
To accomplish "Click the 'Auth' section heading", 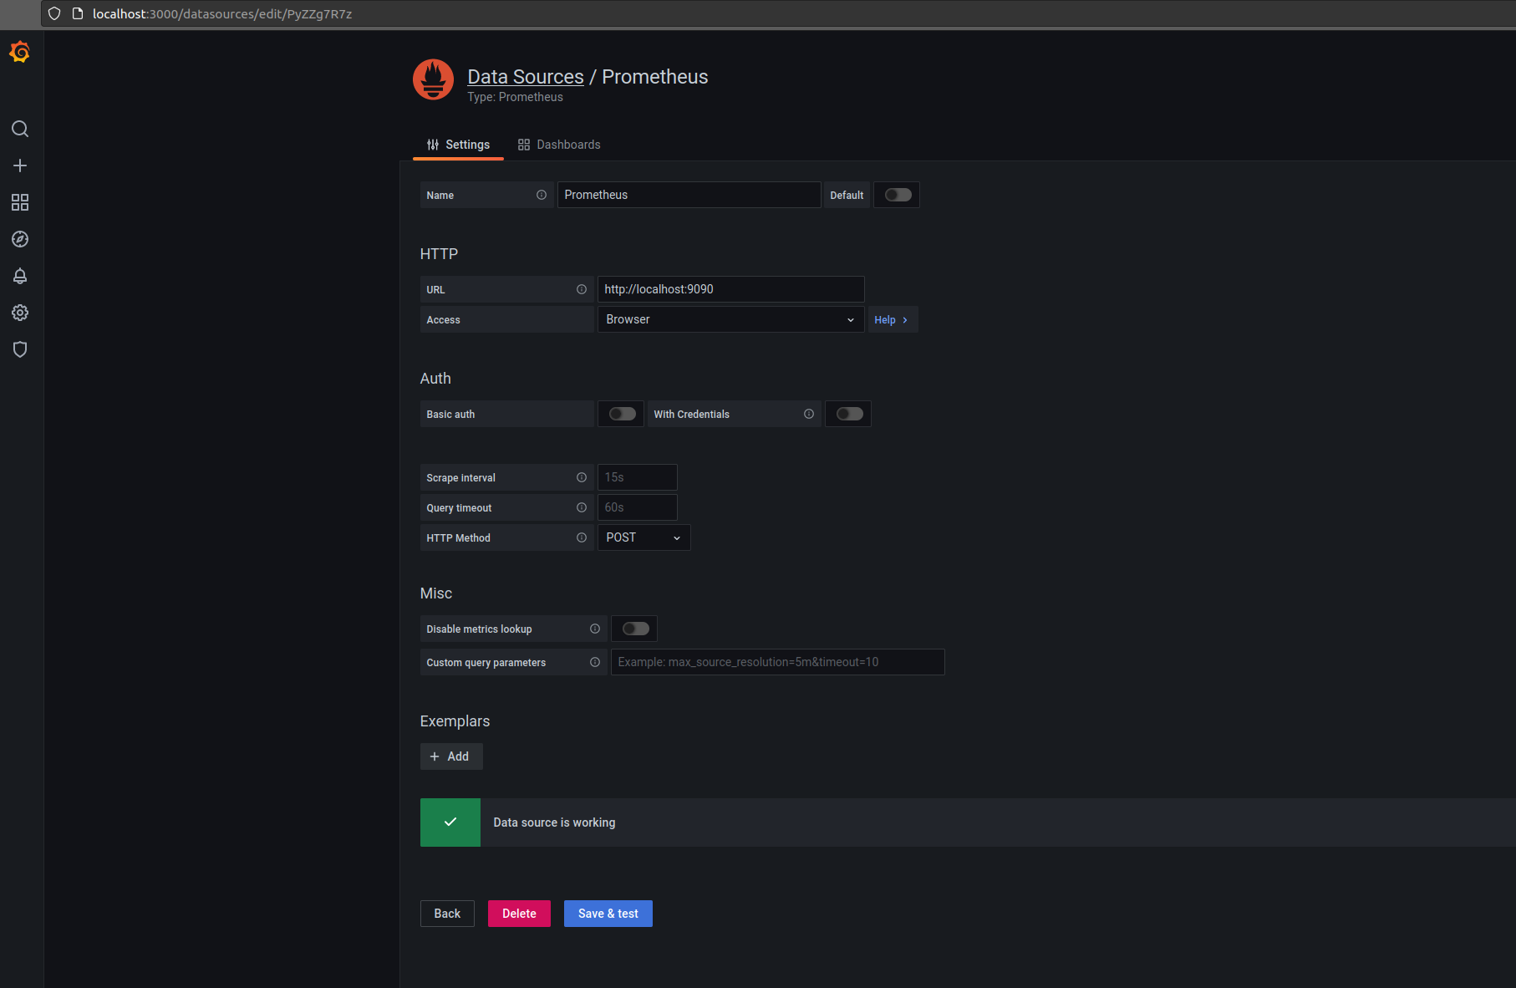I will click(x=435, y=379).
